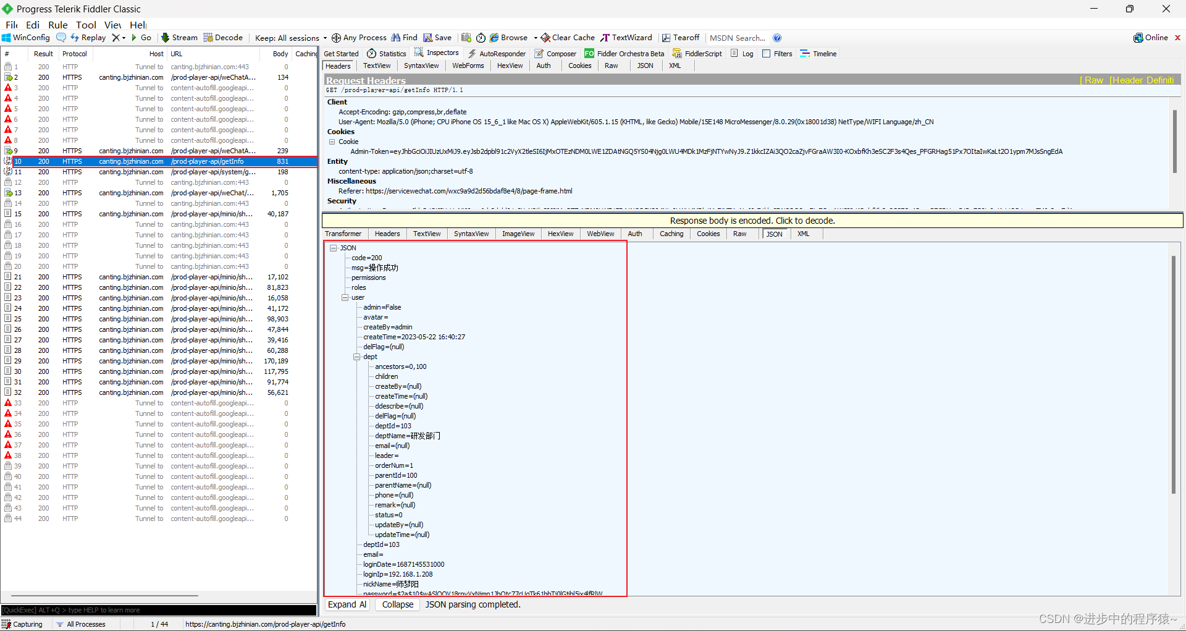Open the Rules menu
The width and height of the screenshot is (1186, 631).
[x=58, y=25]
